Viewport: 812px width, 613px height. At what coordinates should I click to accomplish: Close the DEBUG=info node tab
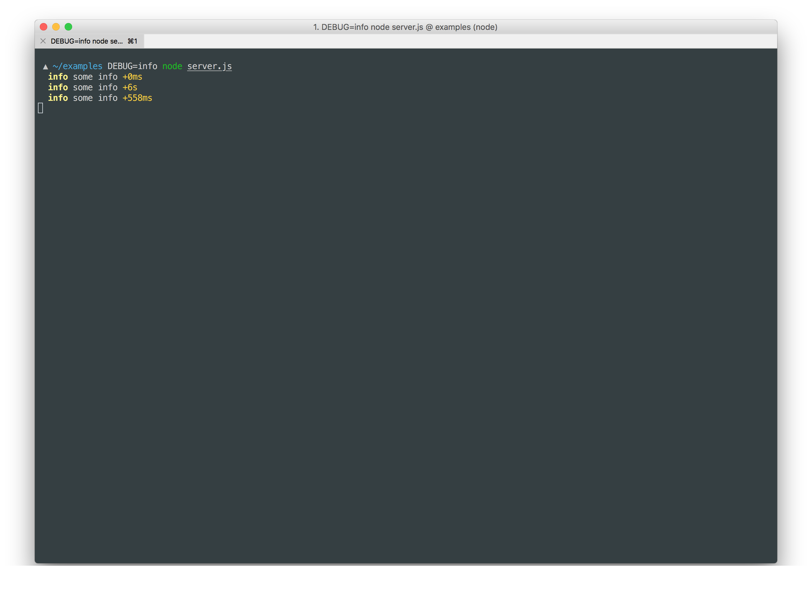click(x=43, y=41)
